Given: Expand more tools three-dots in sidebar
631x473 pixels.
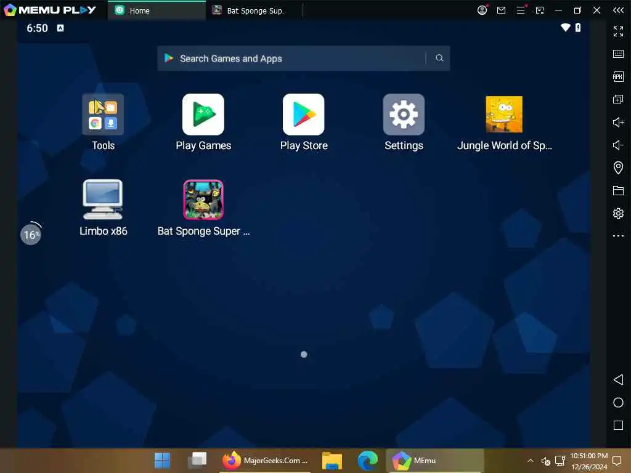Looking at the screenshot, I should pyautogui.click(x=618, y=236).
